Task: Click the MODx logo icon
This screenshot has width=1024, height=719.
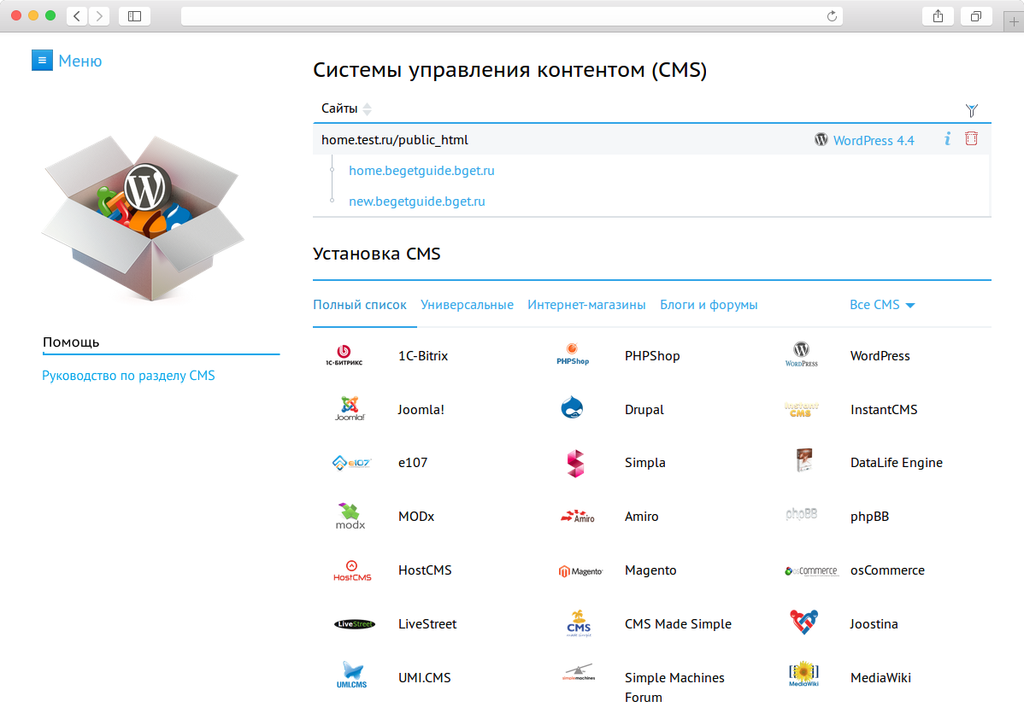Action: click(350, 516)
